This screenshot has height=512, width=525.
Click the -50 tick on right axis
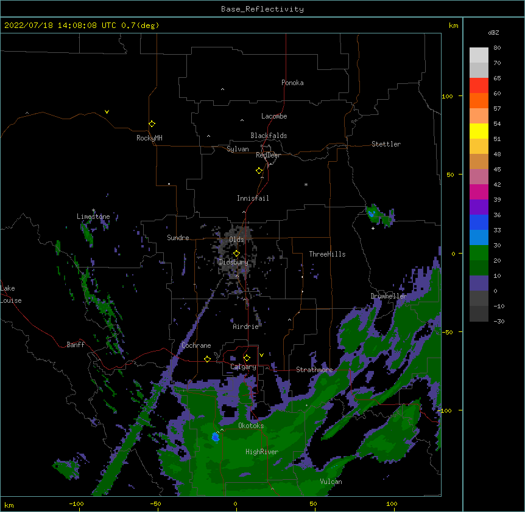click(447, 332)
